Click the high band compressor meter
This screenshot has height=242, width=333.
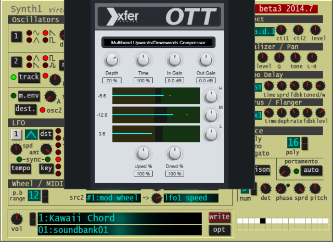point(156,96)
